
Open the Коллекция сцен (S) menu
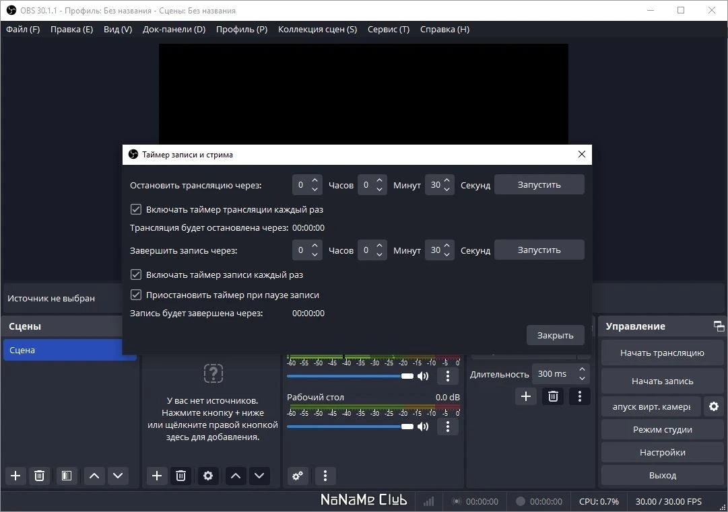point(318,29)
